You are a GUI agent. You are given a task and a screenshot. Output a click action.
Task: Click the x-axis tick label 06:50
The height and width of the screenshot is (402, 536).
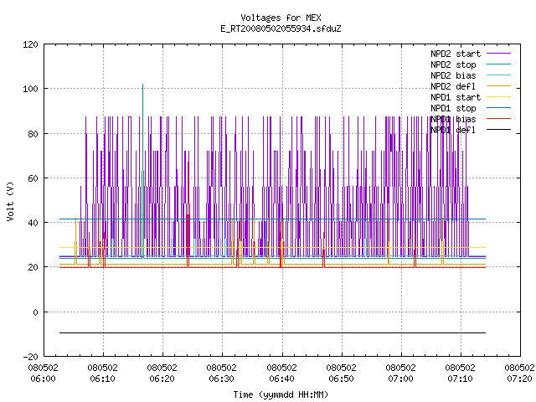pos(341,379)
